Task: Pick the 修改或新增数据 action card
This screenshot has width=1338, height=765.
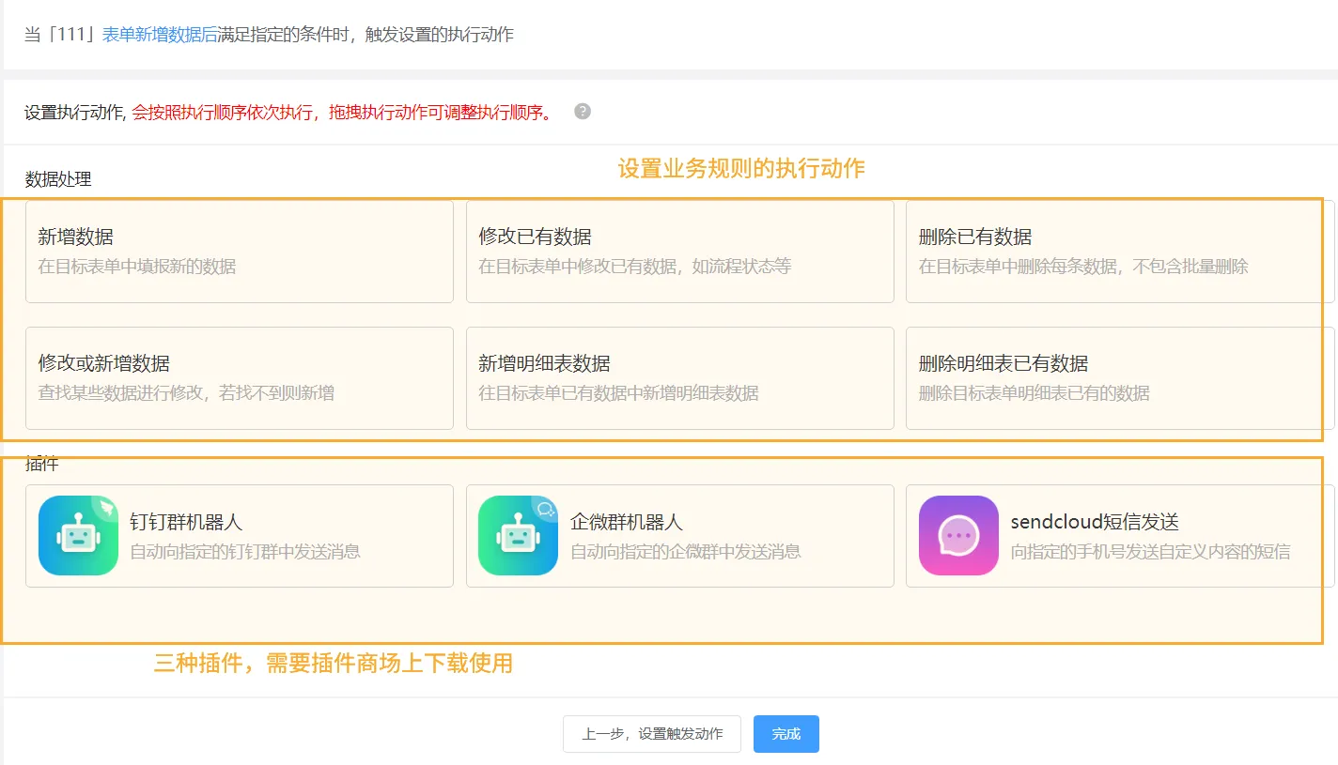Action: click(x=239, y=378)
